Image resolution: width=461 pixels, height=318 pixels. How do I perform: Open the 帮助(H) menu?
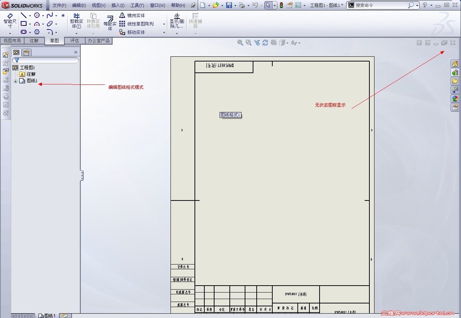pyautogui.click(x=178, y=5)
